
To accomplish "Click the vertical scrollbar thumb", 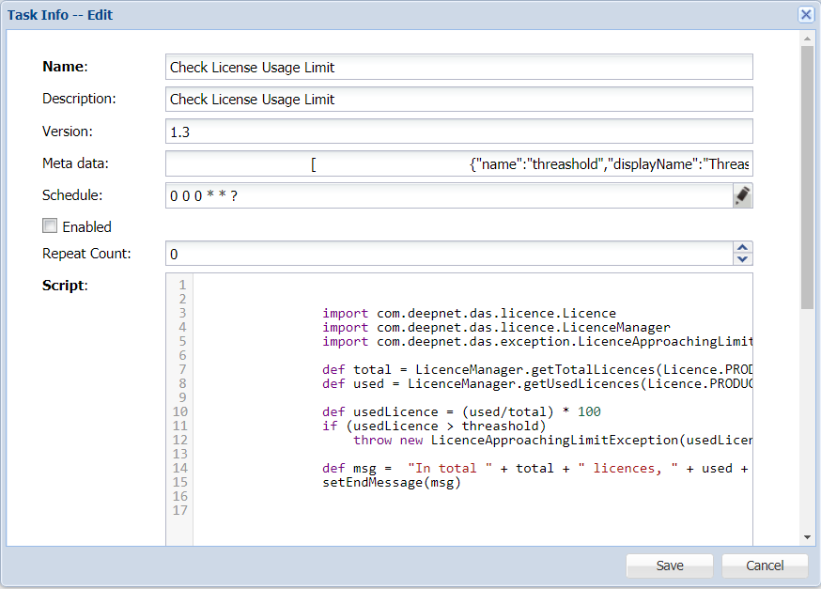I will (807, 177).
